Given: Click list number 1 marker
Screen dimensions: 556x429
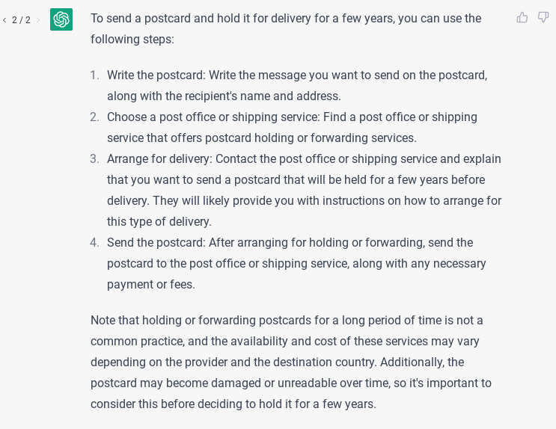Looking at the screenshot, I should pos(94,75).
